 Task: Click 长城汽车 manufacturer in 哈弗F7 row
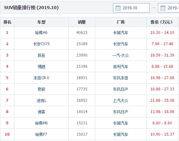[x=121, y=134]
